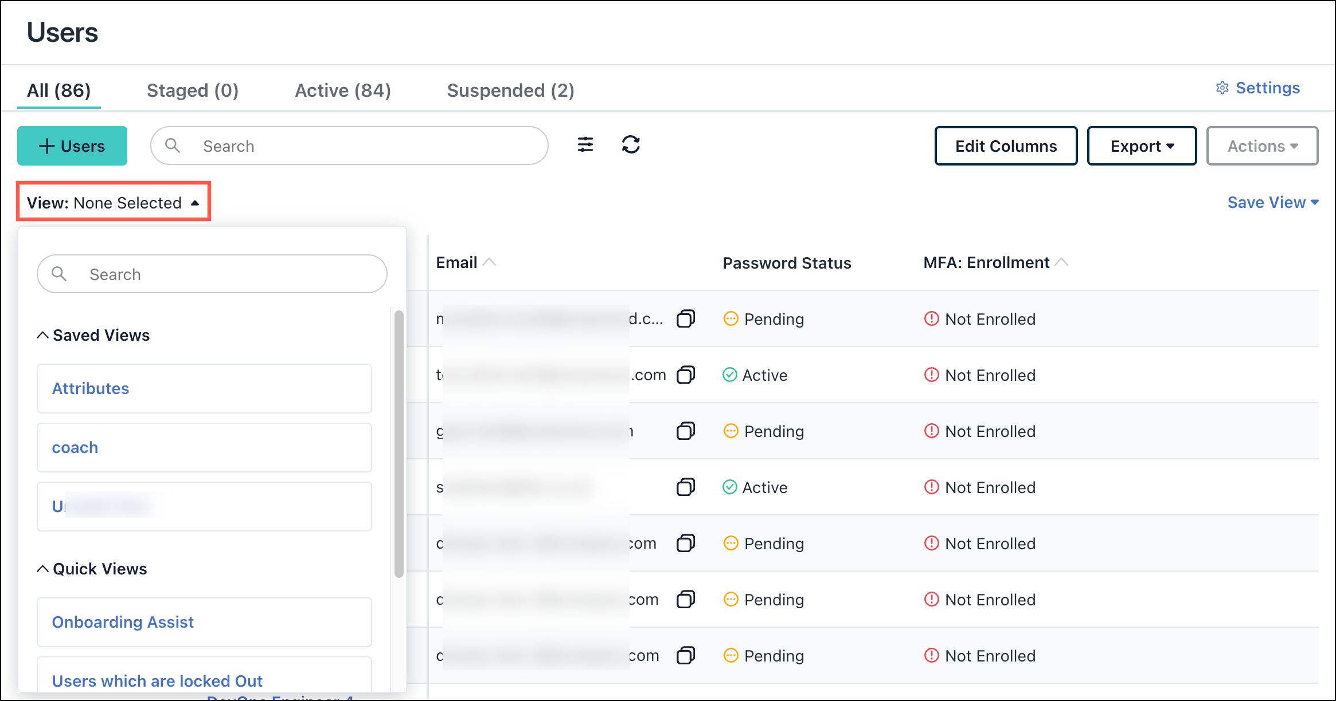Switch to the Active (84) tab
This screenshot has width=1336, height=701.
(x=342, y=90)
